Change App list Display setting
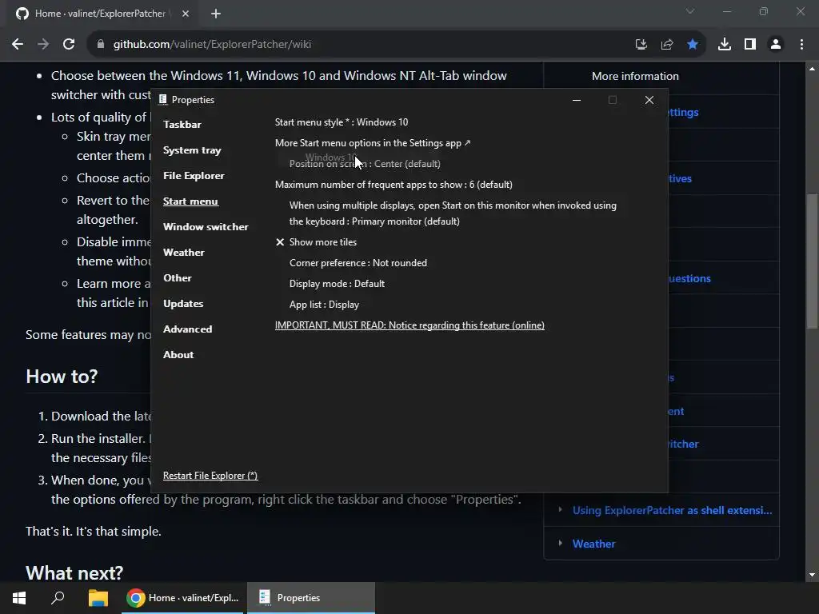 point(324,305)
